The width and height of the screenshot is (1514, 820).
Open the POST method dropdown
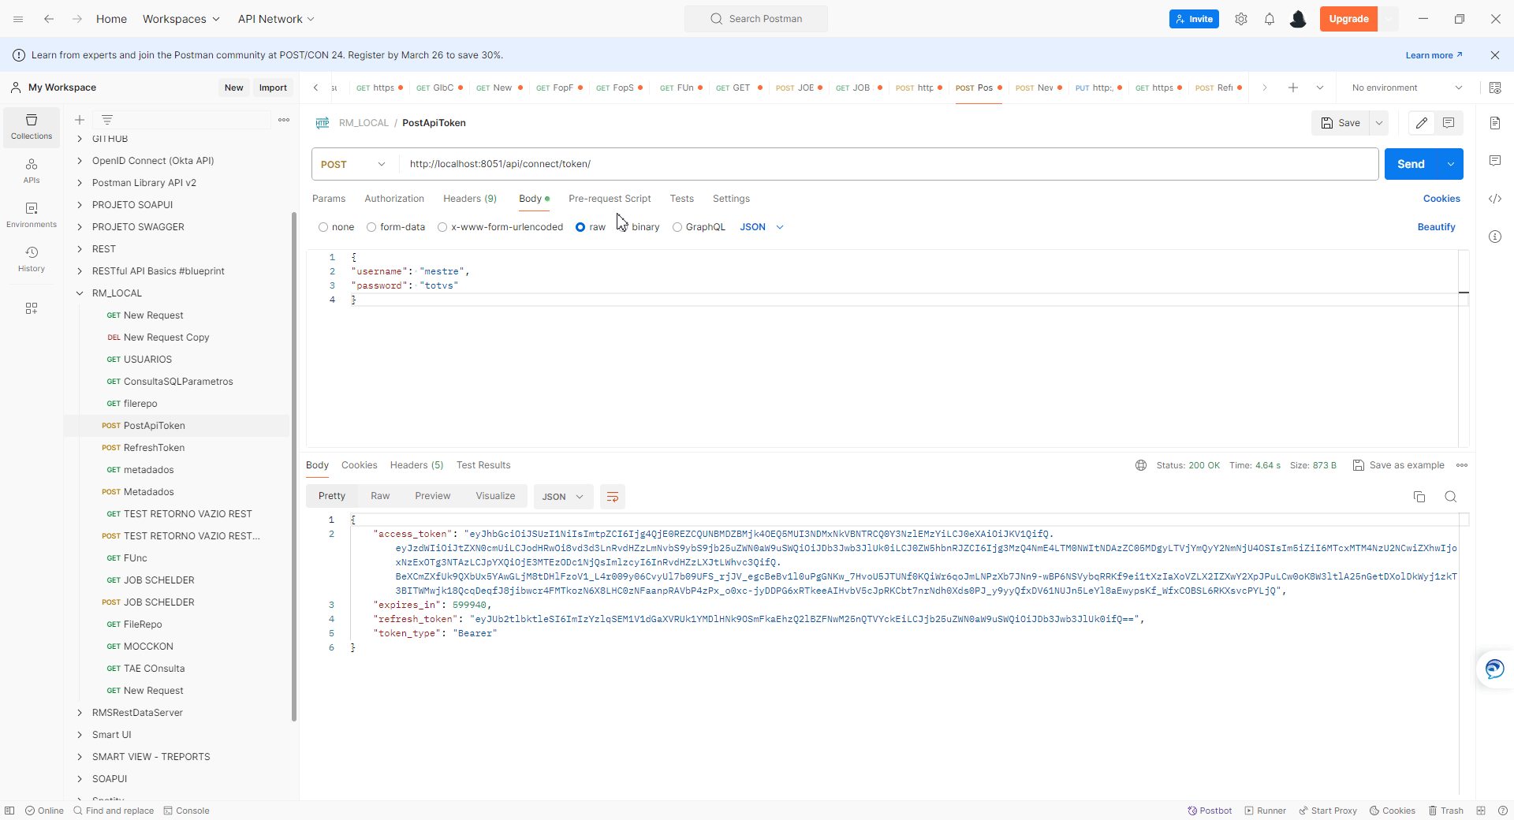(354, 164)
